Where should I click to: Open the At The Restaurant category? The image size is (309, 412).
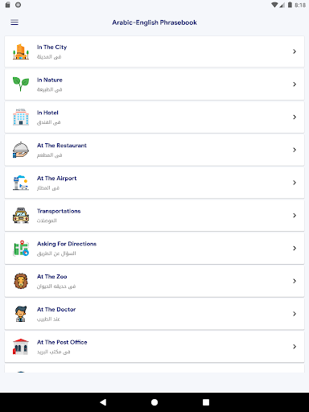click(x=154, y=150)
